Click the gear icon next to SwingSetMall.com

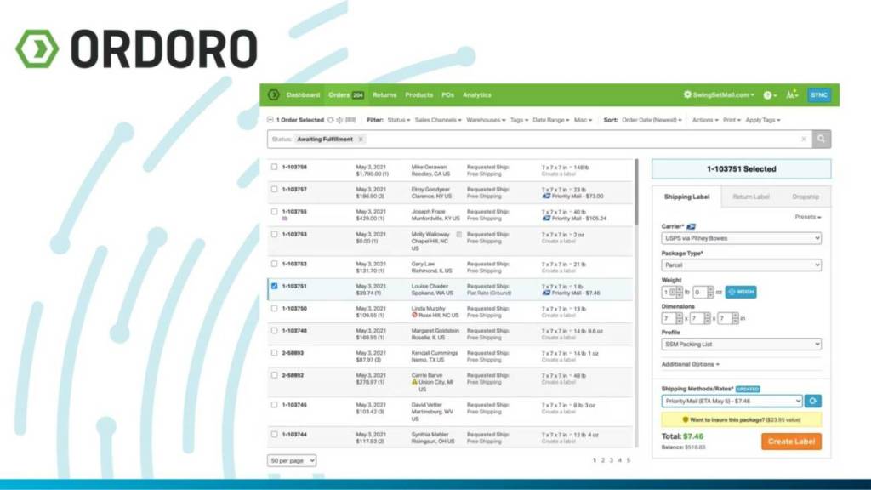687,95
